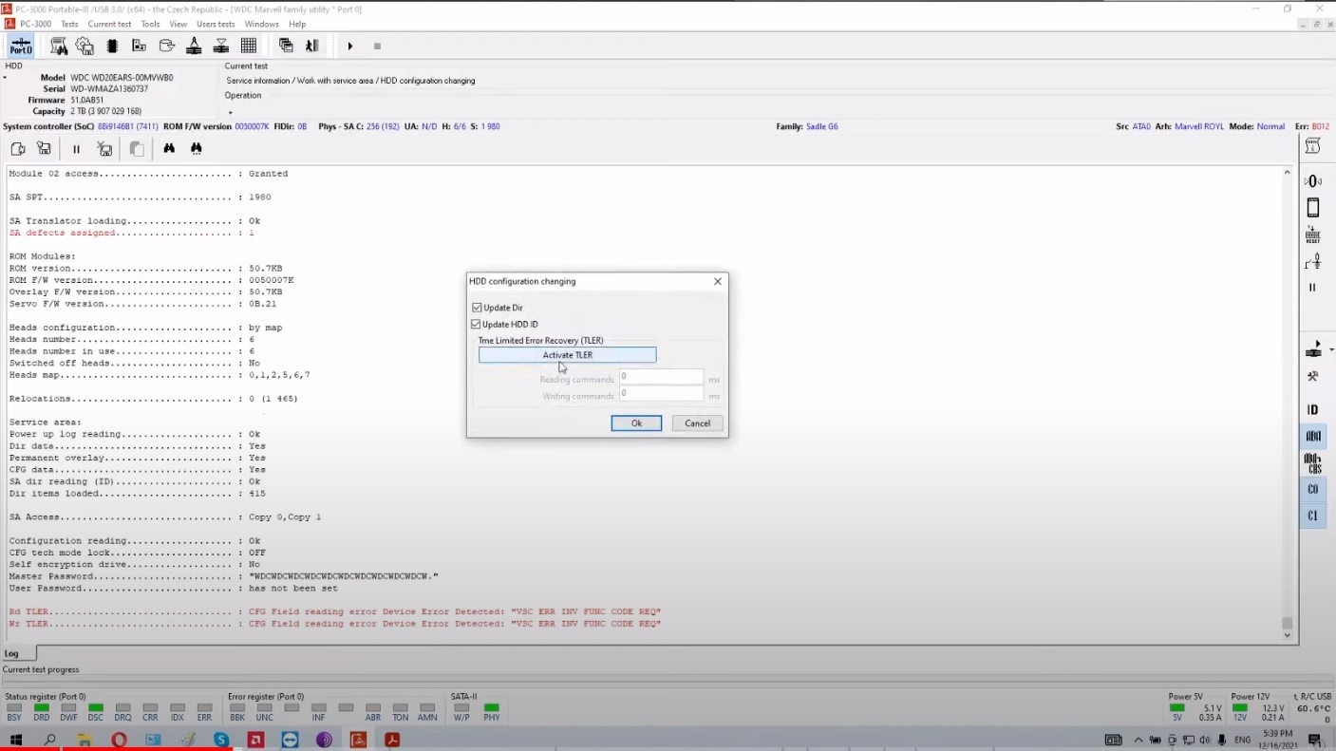The width and height of the screenshot is (1336, 751).
Task: Click the phone-shaped device icon in right sidebar
Action: pos(1313,208)
